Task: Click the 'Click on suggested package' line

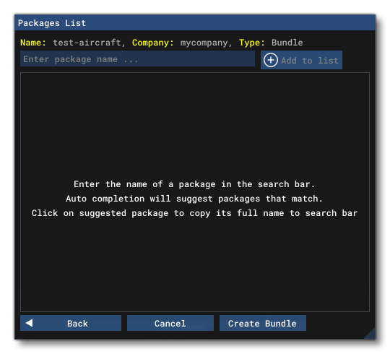Action: point(194,213)
